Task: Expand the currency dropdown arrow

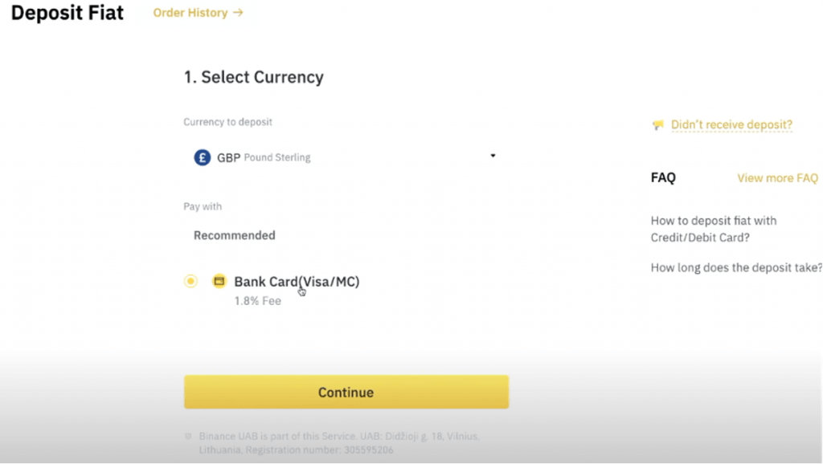Action: click(x=493, y=156)
